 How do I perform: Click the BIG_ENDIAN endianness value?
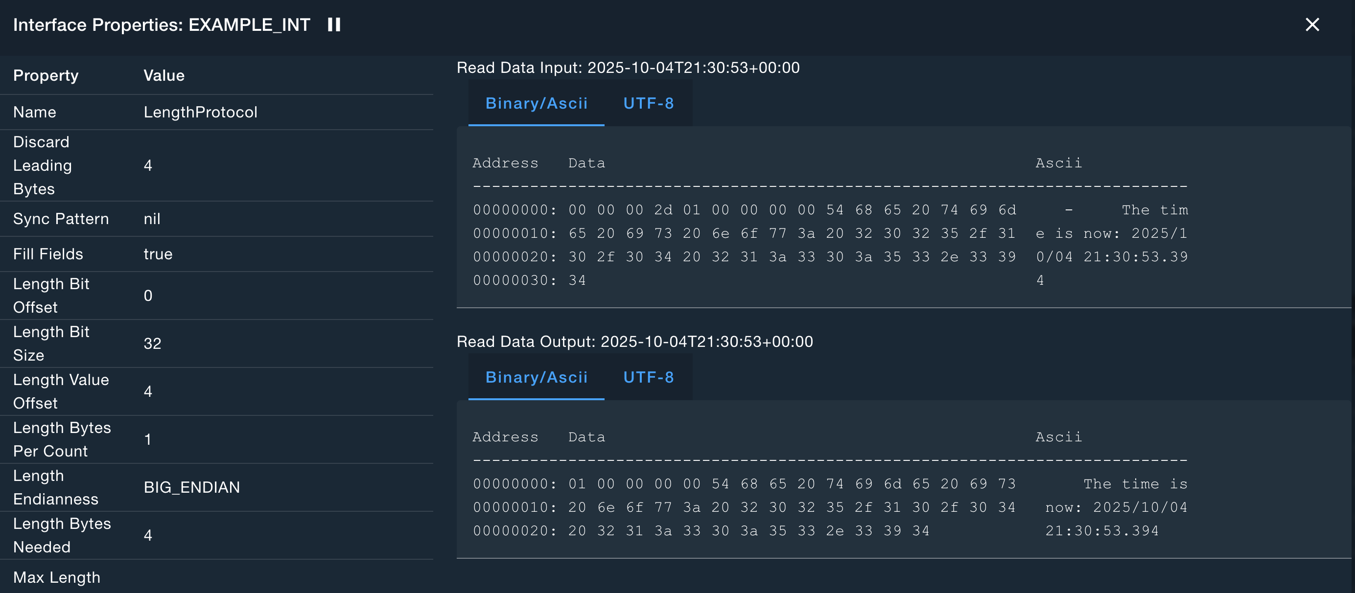coord(191,487)
